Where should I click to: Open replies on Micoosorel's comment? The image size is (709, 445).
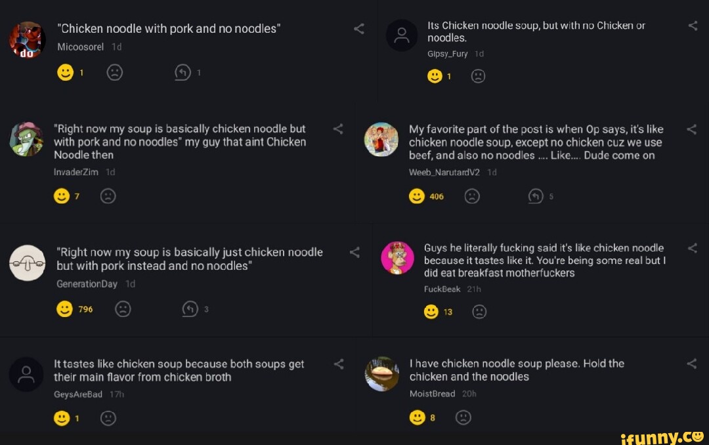point(183,72)
